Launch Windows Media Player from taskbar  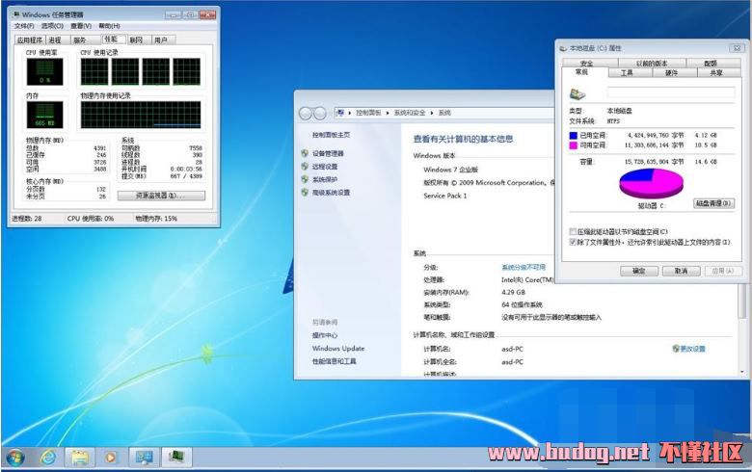coord(111,456)
